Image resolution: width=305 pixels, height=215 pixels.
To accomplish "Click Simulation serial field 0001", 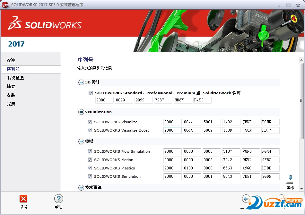I will pos(212,176).
